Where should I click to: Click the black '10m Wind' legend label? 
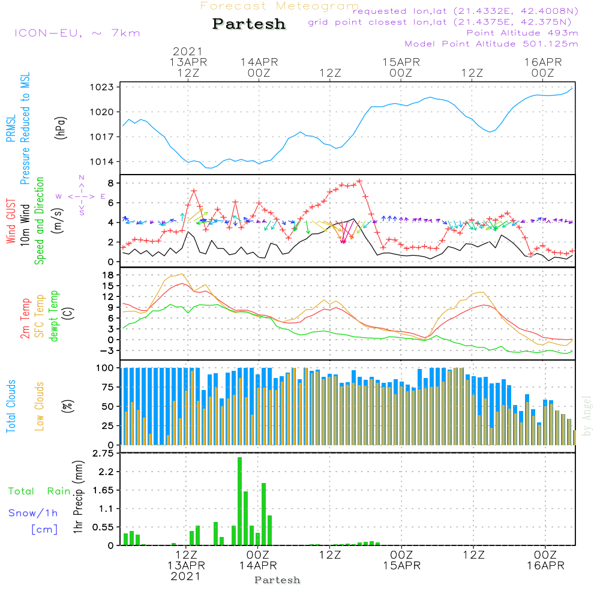pyautogui.click(x=25, y=225)
